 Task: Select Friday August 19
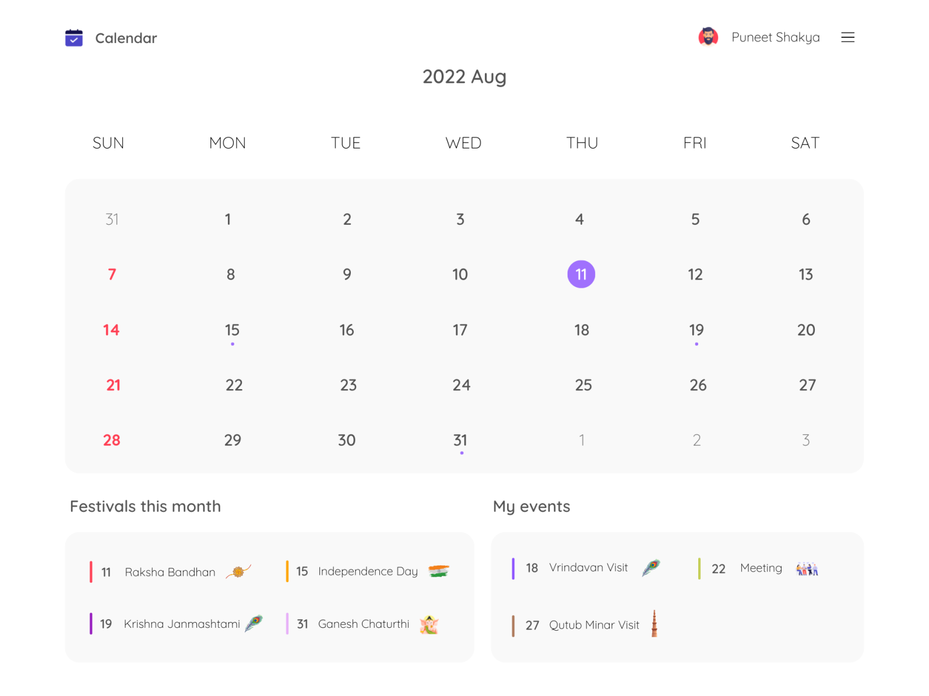[696, 330]
